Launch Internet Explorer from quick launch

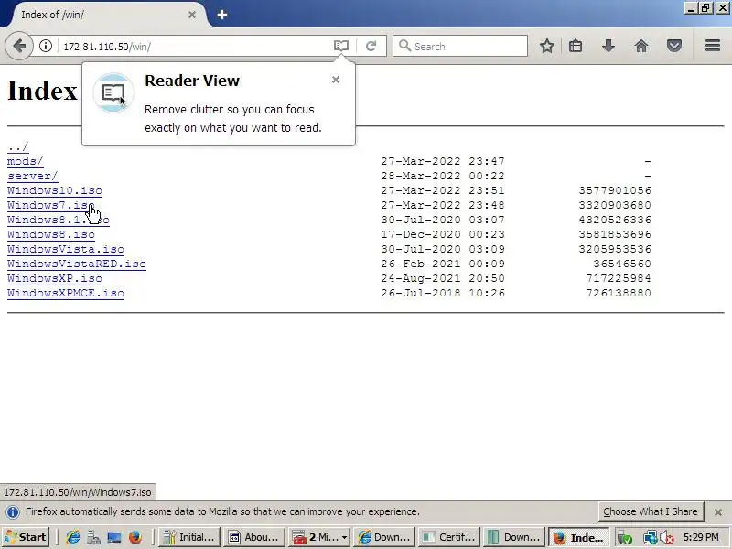pyautogui.click(x=73, y=537)
